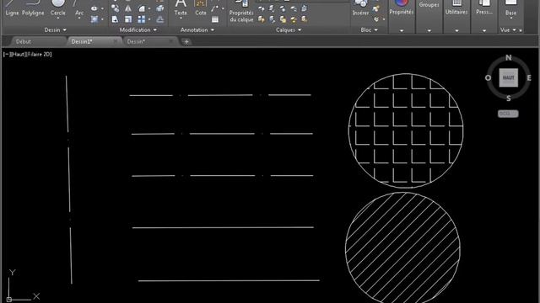Screen dimensions: 540x303
Task: Expand the Calques panel
Action: coord(289,30)
